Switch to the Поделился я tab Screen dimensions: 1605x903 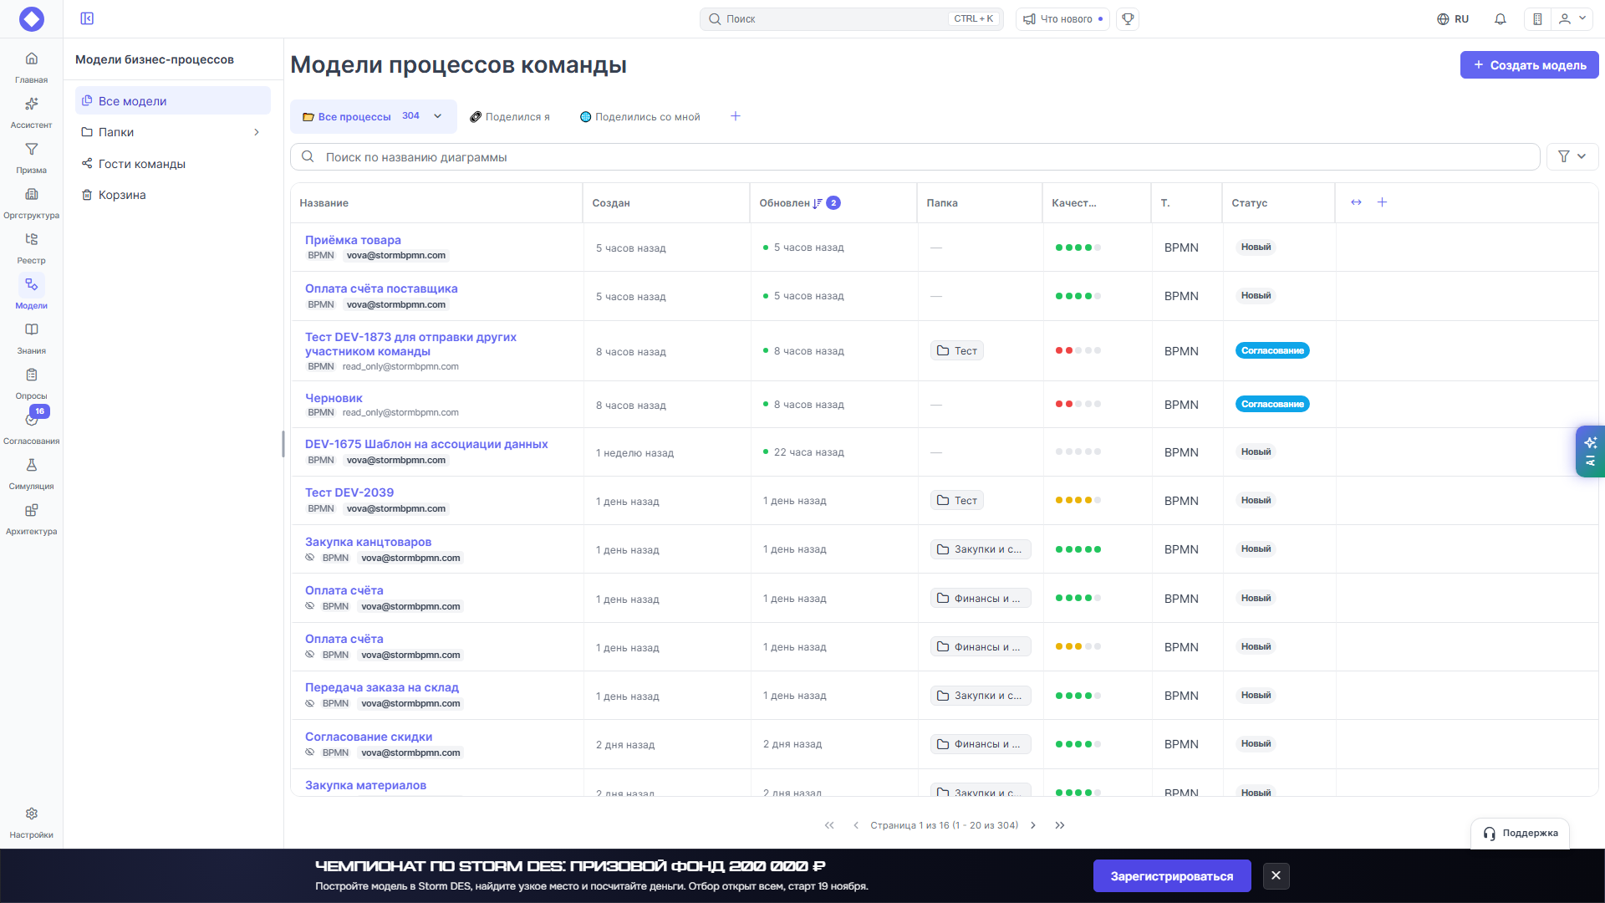[x=510, y=117]
